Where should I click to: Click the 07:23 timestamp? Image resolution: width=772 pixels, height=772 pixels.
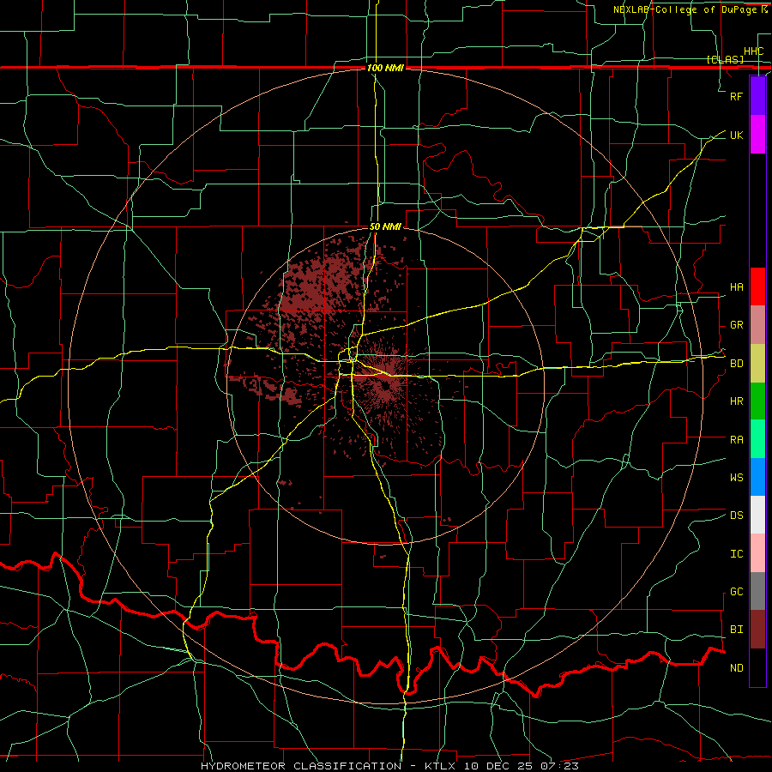[560, 766]
